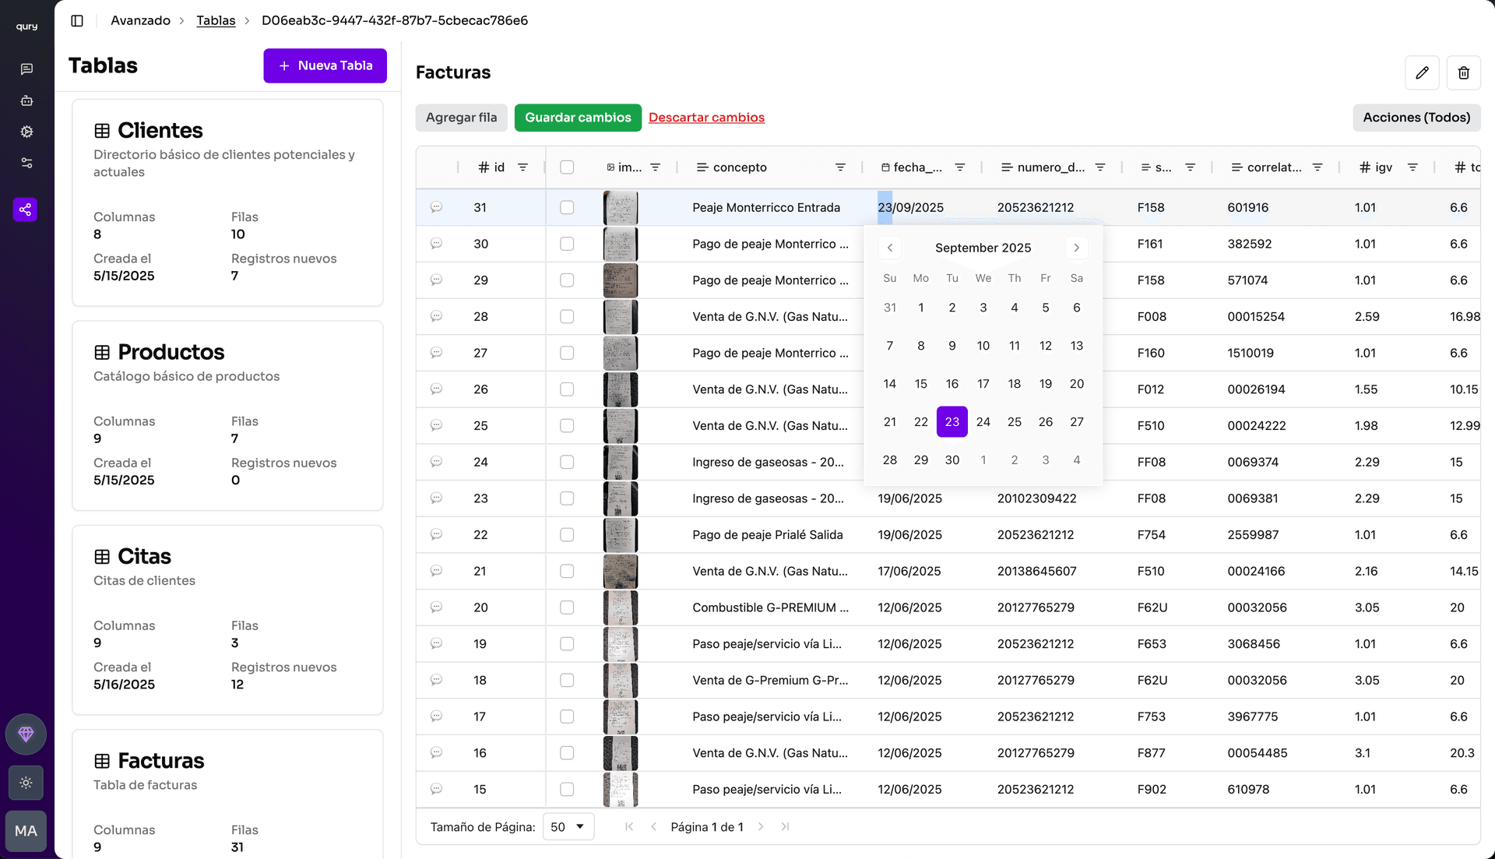
Task: Click the Guardar cambios button
Action: pyautogui.click(x=578, y=118)
